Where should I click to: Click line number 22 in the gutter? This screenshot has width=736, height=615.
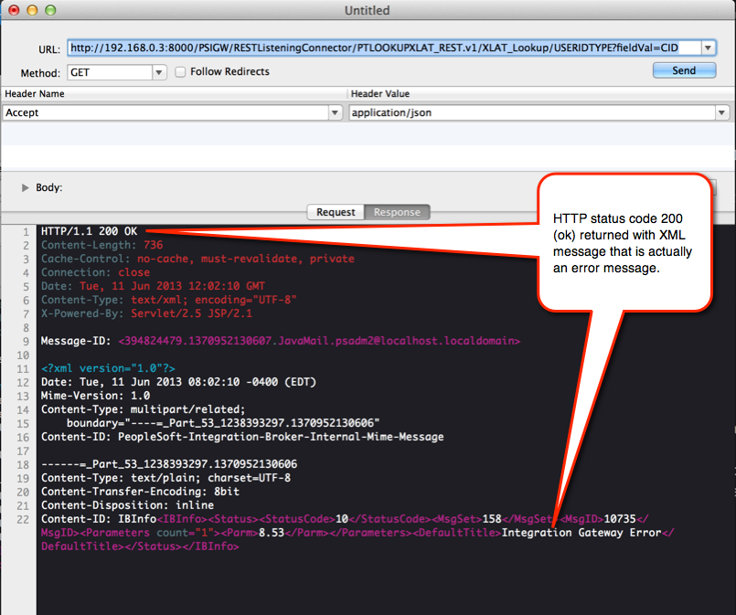point(23,519)
